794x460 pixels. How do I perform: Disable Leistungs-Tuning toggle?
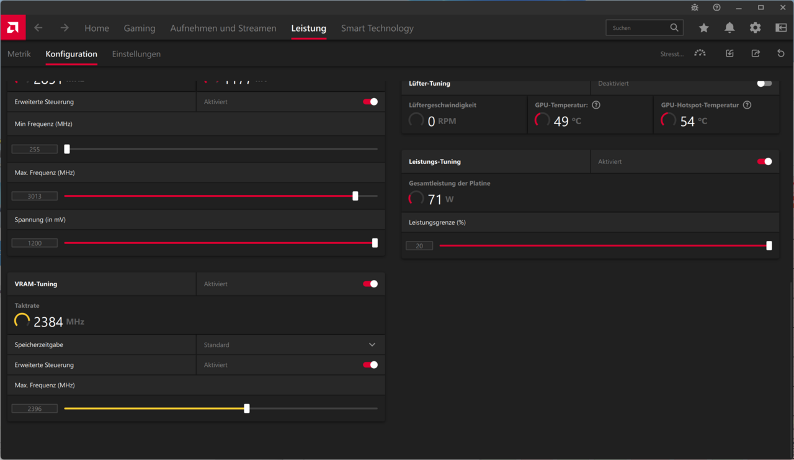tap(764, 161)
